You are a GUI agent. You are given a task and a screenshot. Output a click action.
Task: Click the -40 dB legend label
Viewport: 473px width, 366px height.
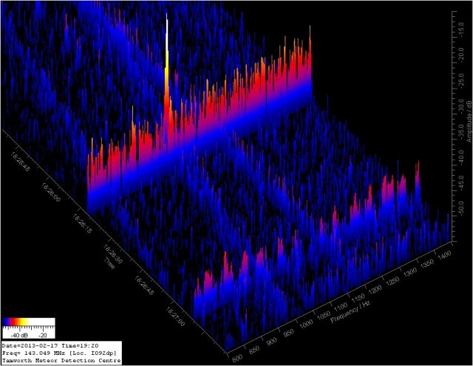tap(17, 333)
